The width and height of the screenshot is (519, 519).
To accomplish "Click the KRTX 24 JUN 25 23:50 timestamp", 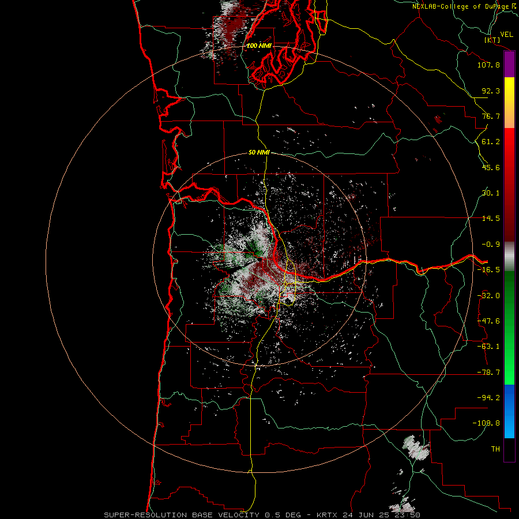I will 368,515.
